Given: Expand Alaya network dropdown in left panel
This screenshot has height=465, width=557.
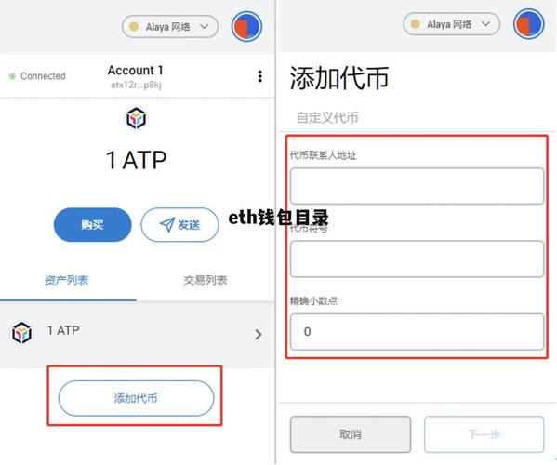Looking at the screenshot, I should 170,27.
